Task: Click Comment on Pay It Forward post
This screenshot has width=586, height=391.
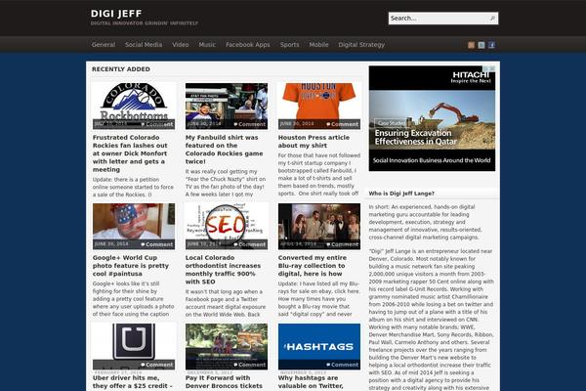Action: click(250, 365)
